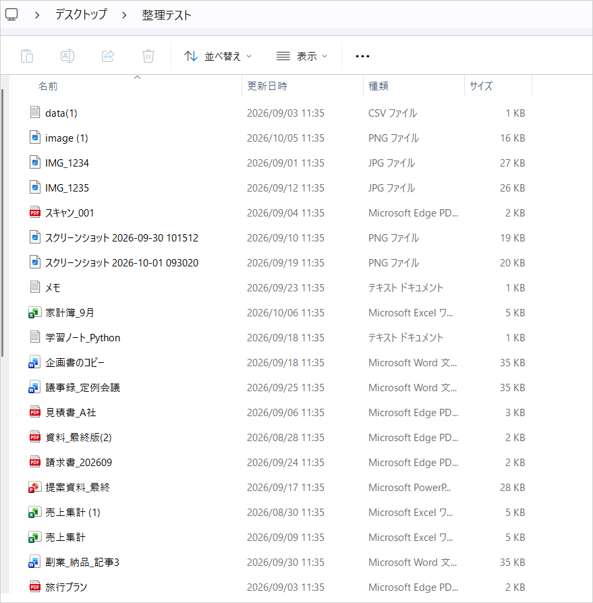Select file name 副業_納品_記事3
593x603 pixels.
pos(82,563)
